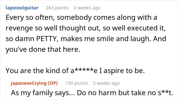Image resolution: width=178 pixels, height=100 pixels.
Task: Open the japaneseCrying user profile link
Action: [x=28, y=83]
